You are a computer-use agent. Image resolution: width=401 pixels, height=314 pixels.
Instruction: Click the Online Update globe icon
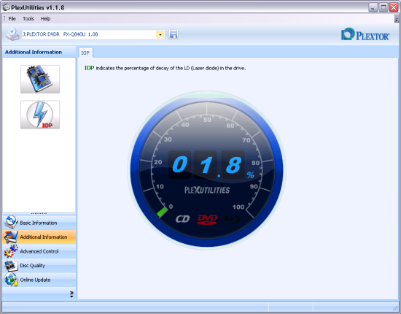11,280
